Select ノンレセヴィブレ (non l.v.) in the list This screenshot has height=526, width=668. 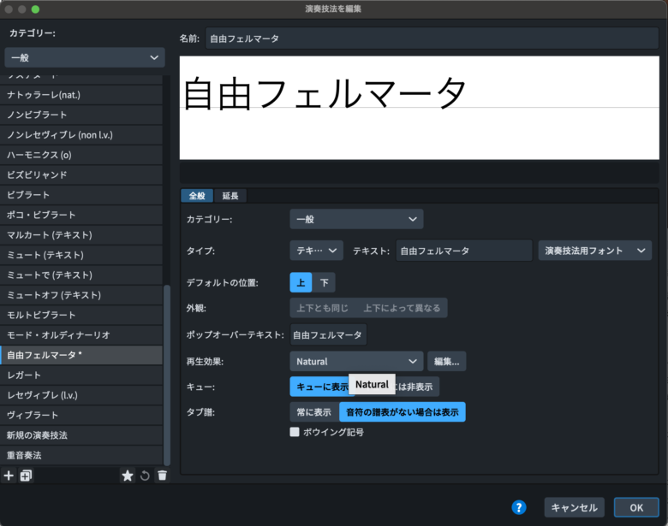tap(81, 135)
